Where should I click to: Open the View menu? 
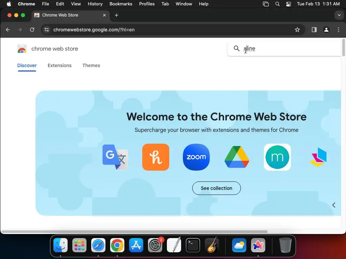coord(76,4)
